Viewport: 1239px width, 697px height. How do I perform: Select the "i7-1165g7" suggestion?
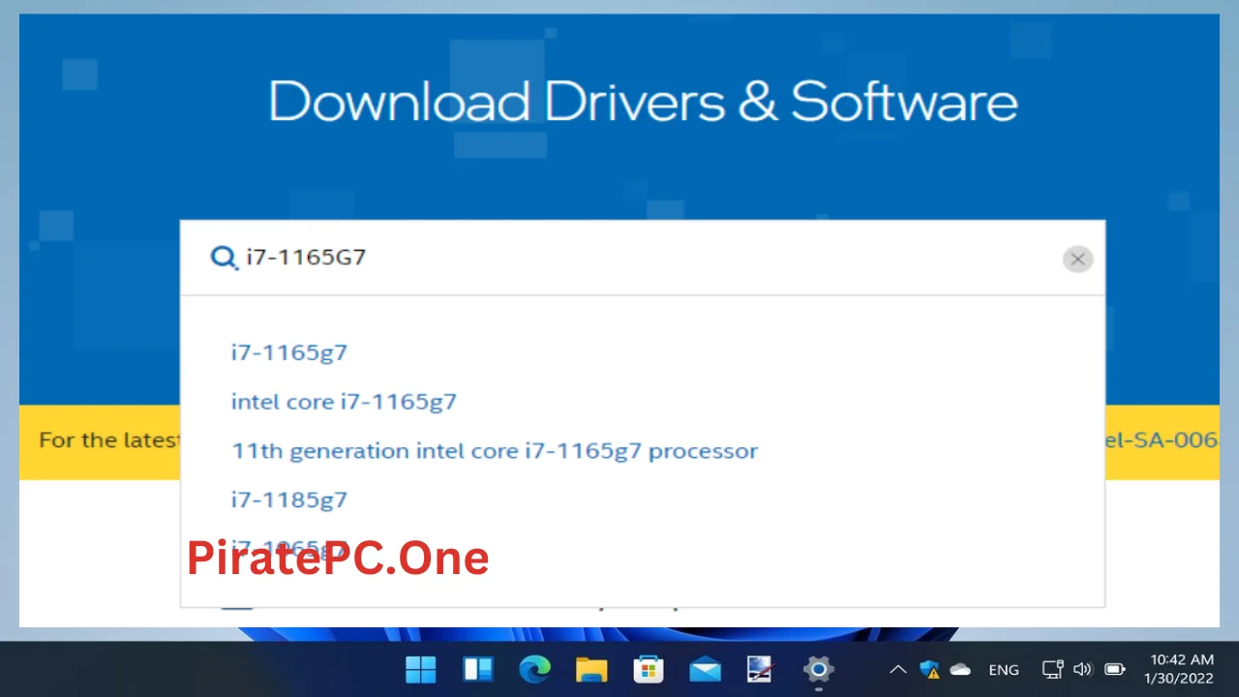pyautogui.click(x=288, y=352)
